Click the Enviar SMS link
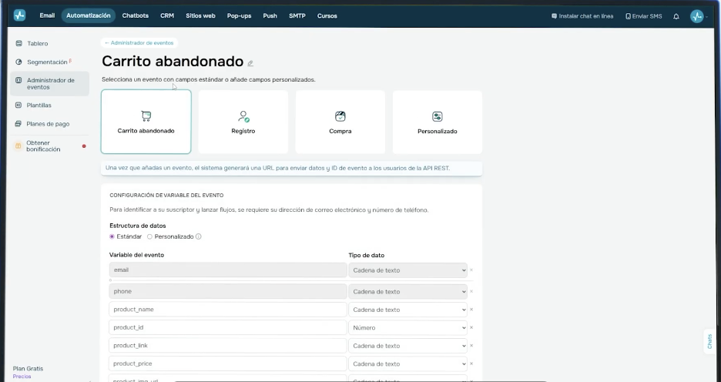721x382 pixels. pos(647,16)
